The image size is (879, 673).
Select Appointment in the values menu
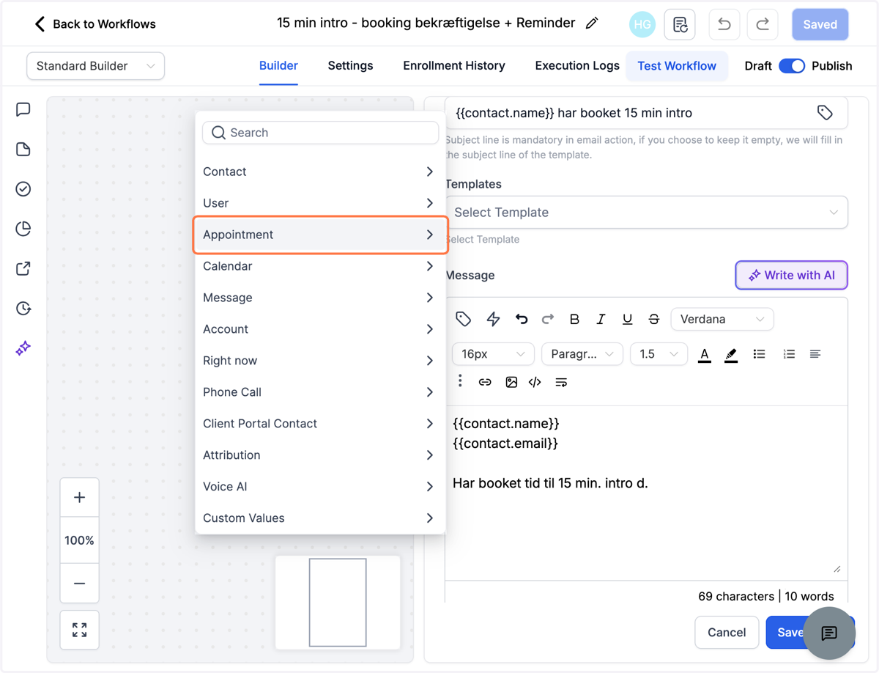pos(320,235)
